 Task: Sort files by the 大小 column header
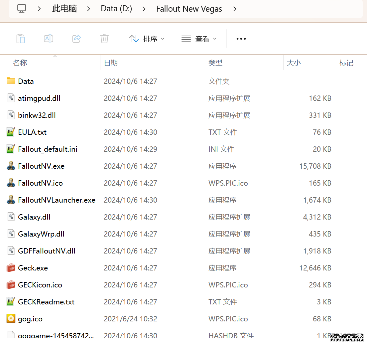(294, 63)
